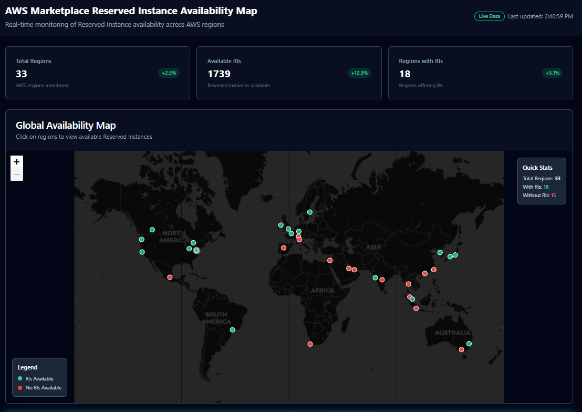Viewport: 582px width, 412px height.
Task: Select the red marker over Israel
Action: coord(329,261)
